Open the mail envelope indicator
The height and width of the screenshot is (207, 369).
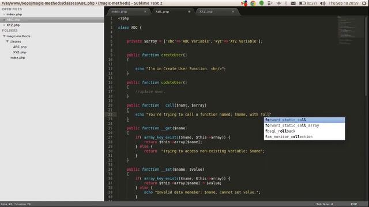(293, 3)
